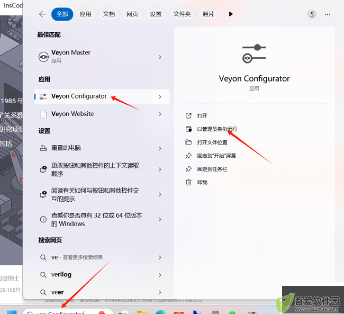Choose 固定到"开始"屏幕

coord(211,156)
